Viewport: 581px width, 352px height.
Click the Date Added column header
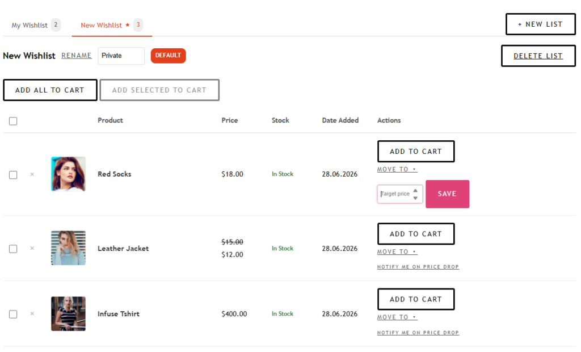coord(340,120)
